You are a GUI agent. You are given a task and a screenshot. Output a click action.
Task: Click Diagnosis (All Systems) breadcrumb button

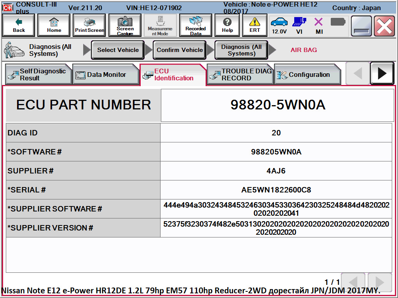(x=241, y=50)
